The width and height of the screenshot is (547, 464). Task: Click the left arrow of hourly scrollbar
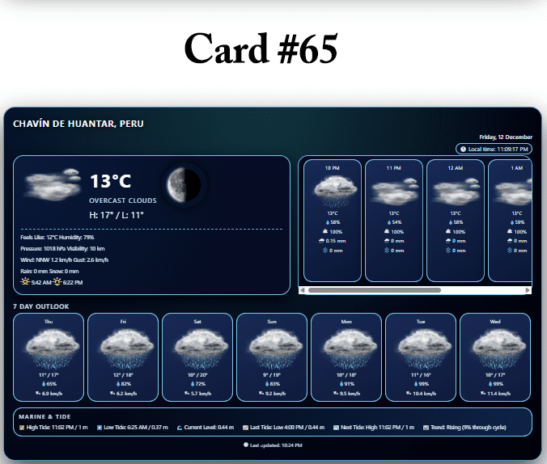pyautogui.click(x=303, y=289)
